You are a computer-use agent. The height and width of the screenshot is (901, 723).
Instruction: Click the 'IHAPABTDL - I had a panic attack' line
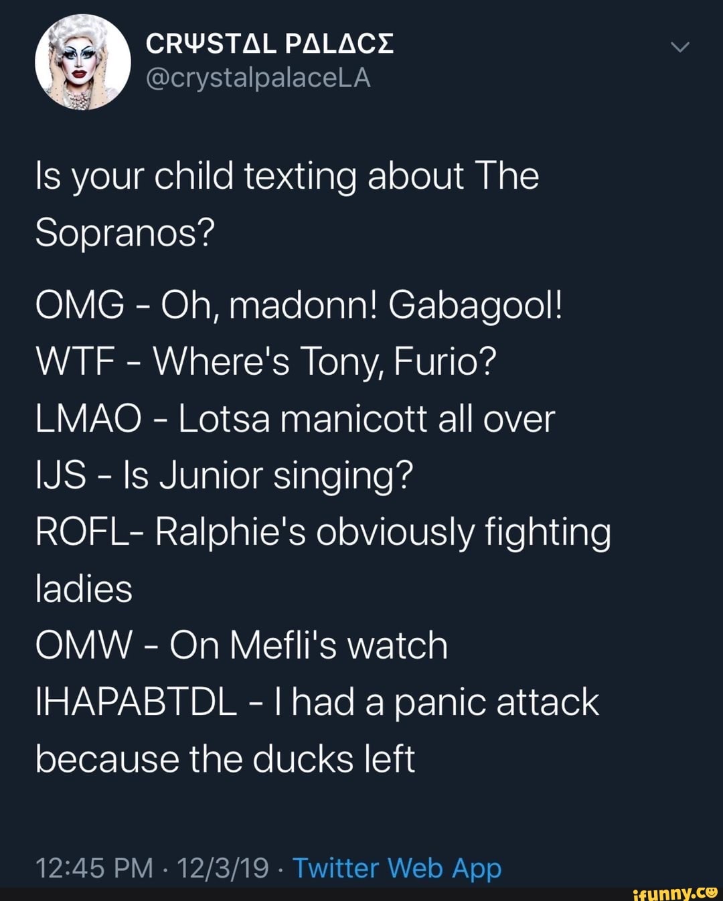pyautogui.click(x=317, y=702)
